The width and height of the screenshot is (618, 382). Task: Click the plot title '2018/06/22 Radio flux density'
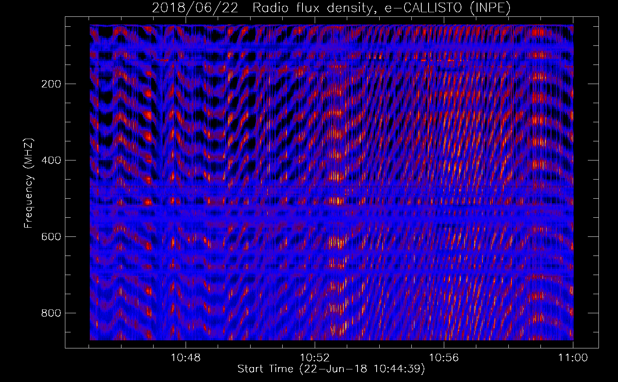pyautogui.click(x=331, y=8)
